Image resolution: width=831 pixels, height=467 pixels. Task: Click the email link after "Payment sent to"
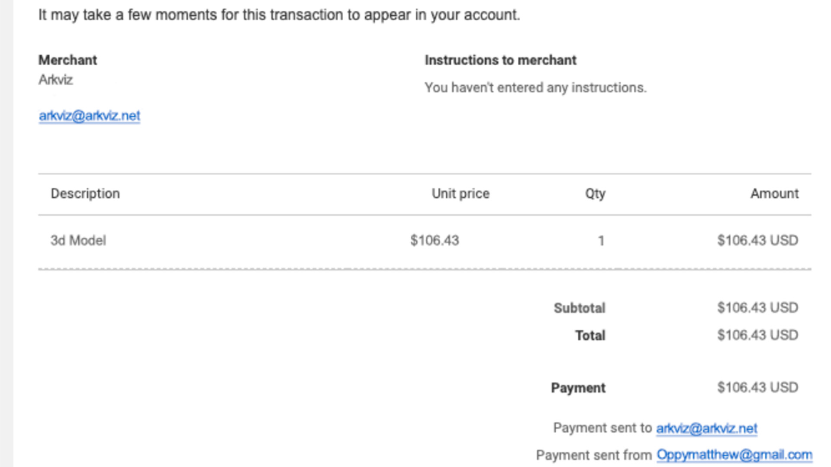tap(706, 428)
